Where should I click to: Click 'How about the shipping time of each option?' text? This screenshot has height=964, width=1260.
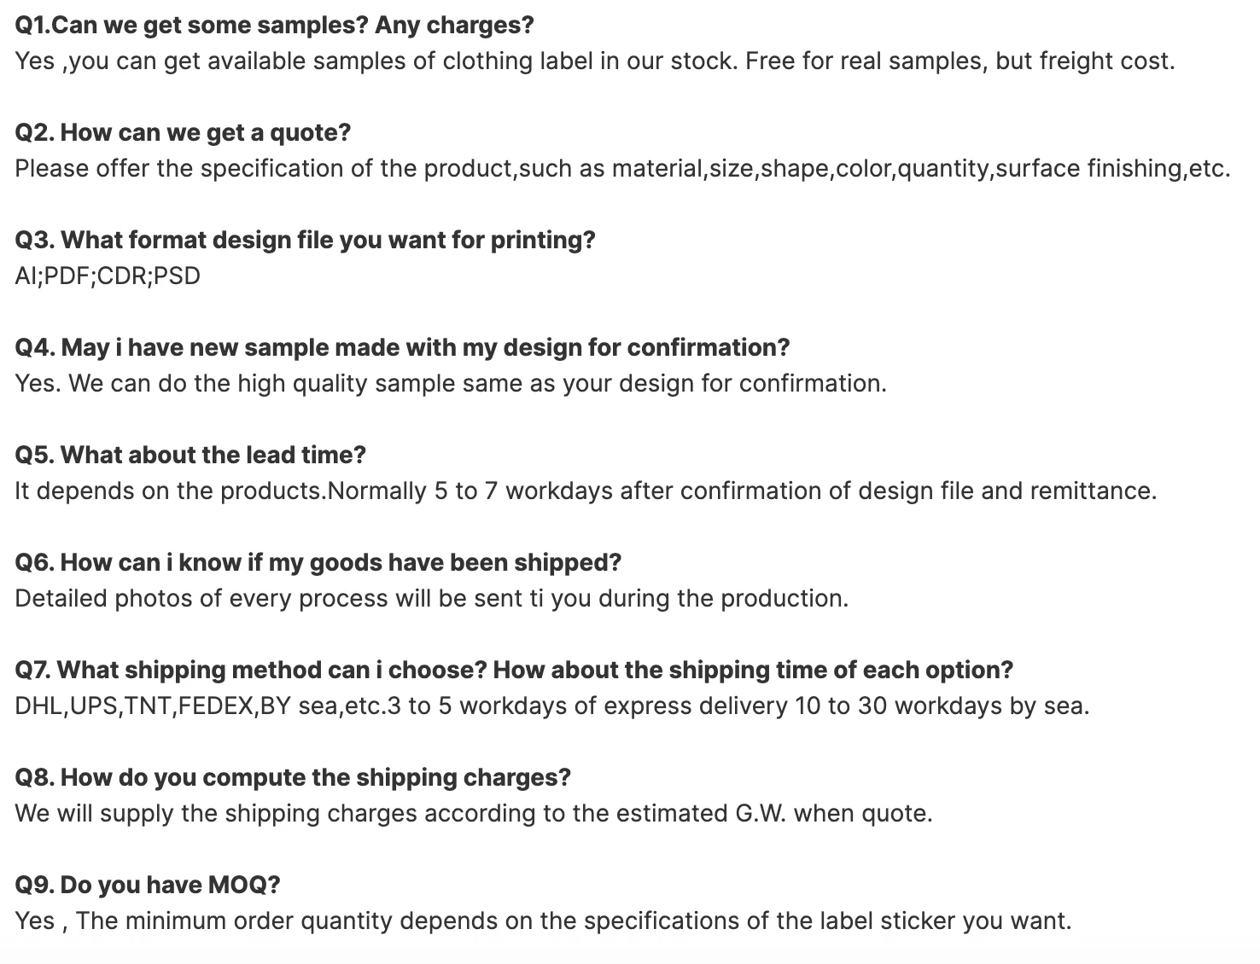click(x=752, y=670)
